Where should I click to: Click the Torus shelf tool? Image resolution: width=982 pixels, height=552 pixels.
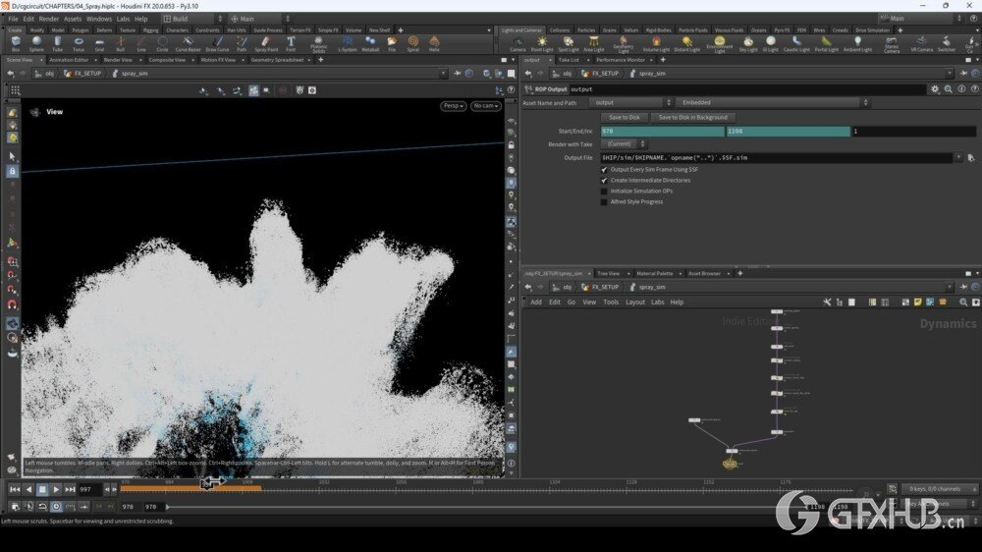click(78, 43)
